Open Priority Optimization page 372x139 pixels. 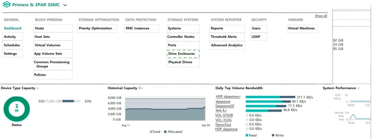coord(97,28)
